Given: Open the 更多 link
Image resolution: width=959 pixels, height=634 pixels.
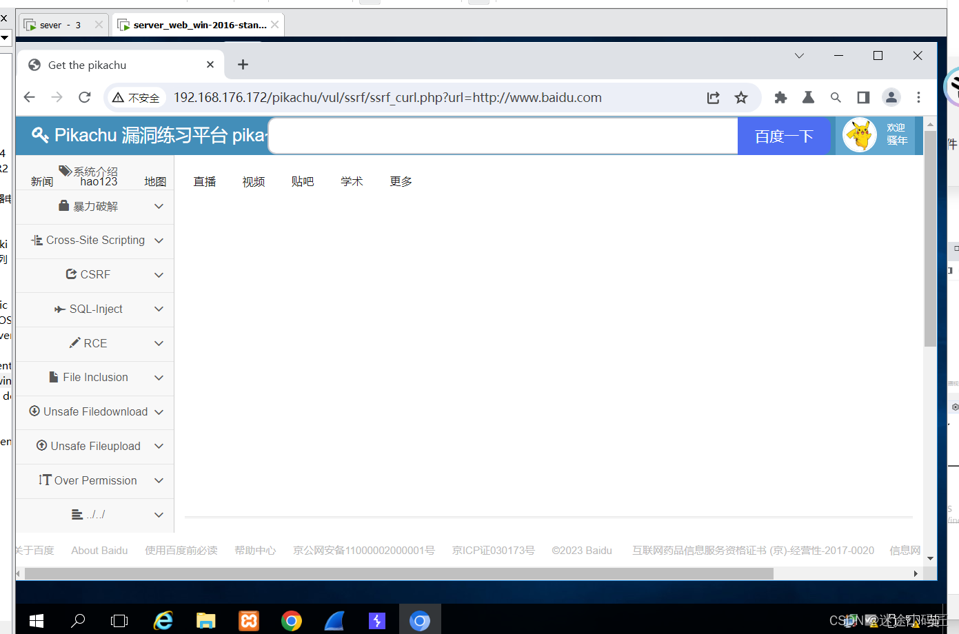Looking at the screenshot, I should 401,181.
